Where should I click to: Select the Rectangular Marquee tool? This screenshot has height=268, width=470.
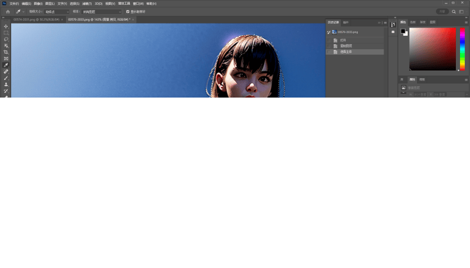click(x=6, y=33)
